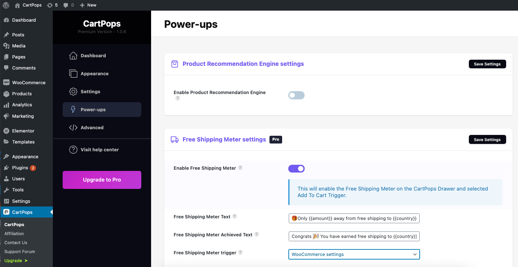The image size is (518, 267).
Task: Expand the New menu in the admin bar
Action: click(x=87, y=5)
